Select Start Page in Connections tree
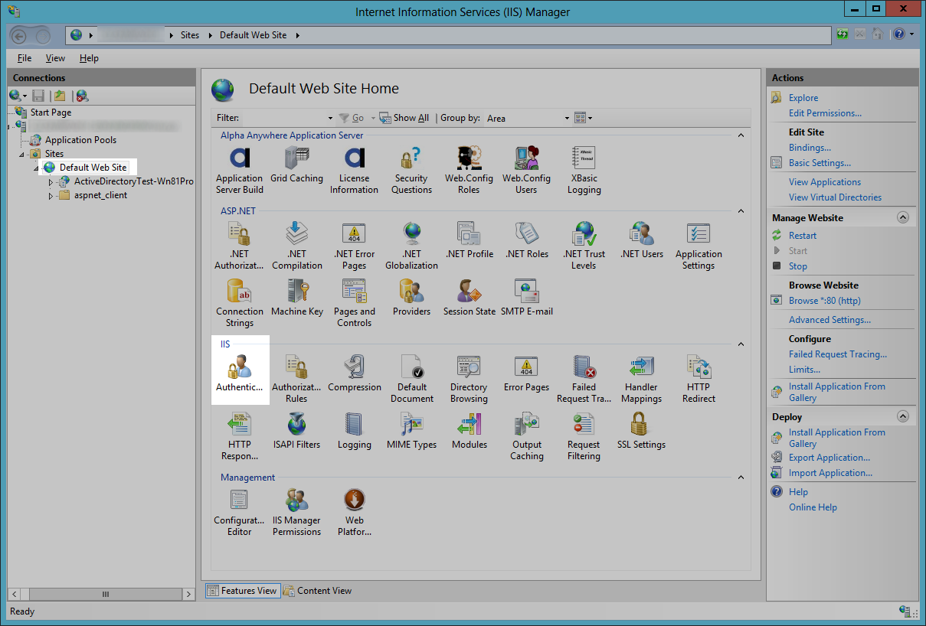The width and height of the screenshot is (926, 626). coord(51,112)
